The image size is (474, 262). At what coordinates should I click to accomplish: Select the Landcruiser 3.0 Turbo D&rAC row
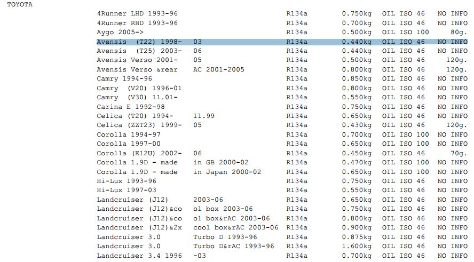tap(185, 246)
